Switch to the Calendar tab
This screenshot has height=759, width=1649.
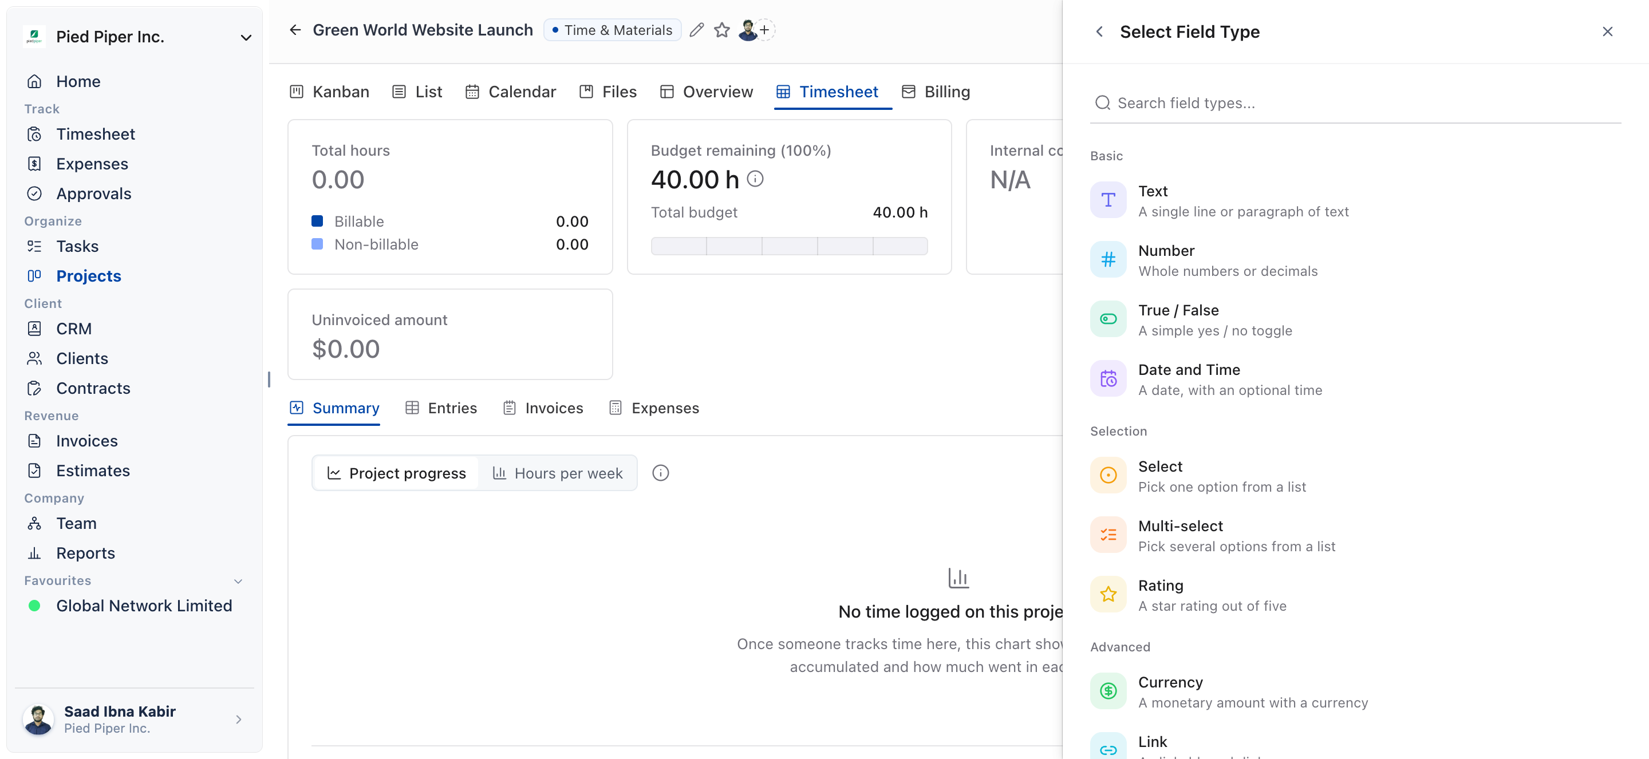(x=510, y=92)
